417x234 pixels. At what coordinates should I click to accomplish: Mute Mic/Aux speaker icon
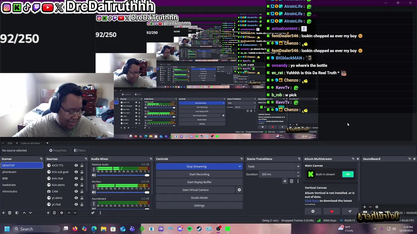(x=94, y=192)
